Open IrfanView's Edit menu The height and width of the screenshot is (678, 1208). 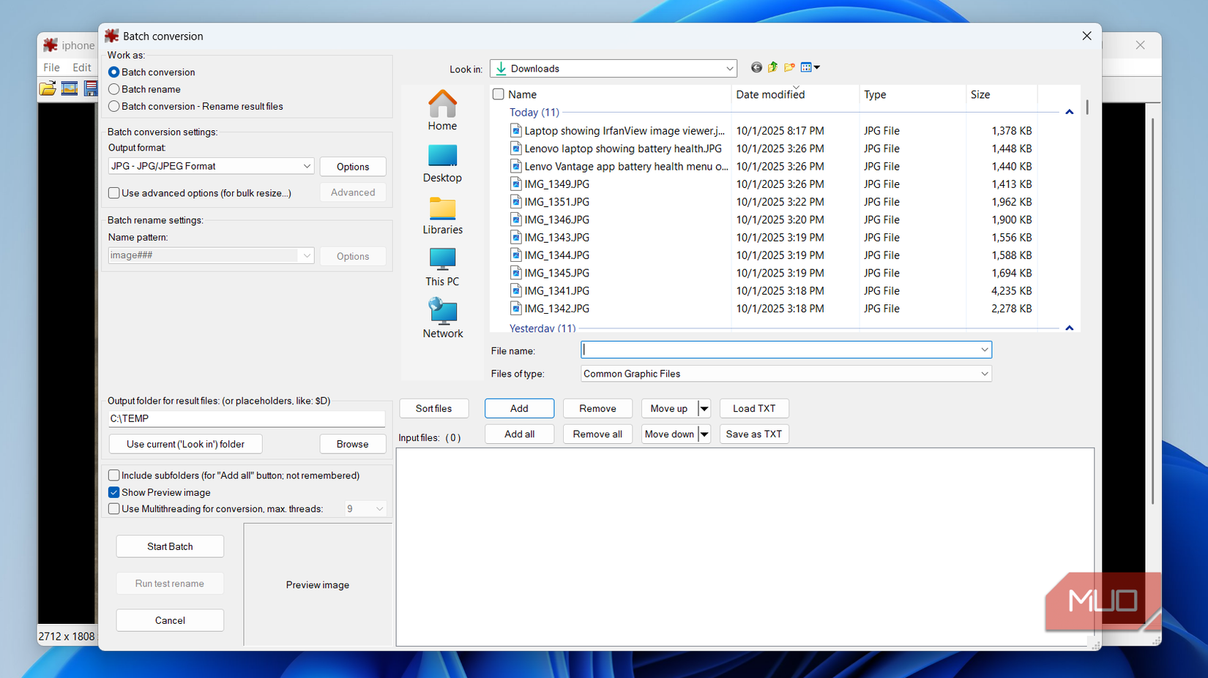82,67
